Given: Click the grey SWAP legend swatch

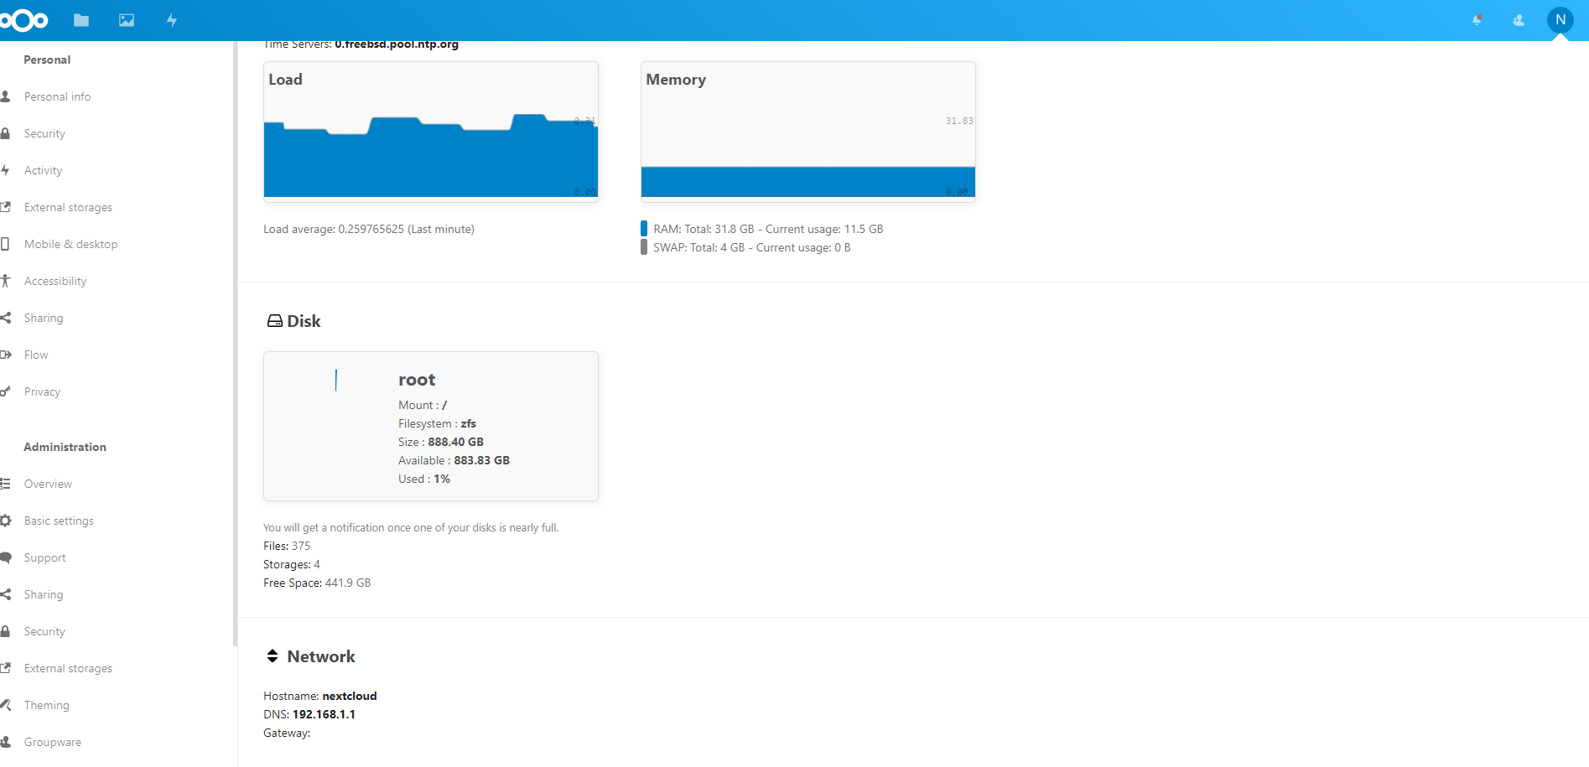Looking at the screenshot, I should point(644,246).
